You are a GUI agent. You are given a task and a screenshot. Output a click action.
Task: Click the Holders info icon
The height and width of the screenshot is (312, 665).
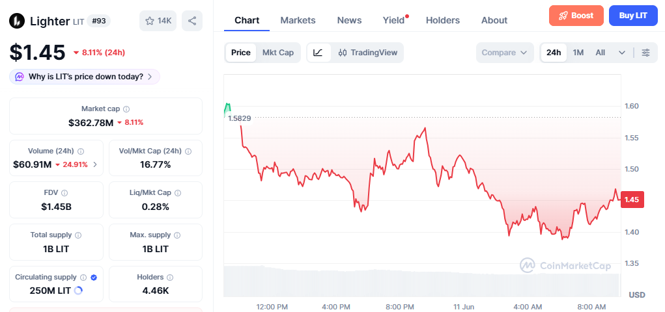(x=169, y=278)
